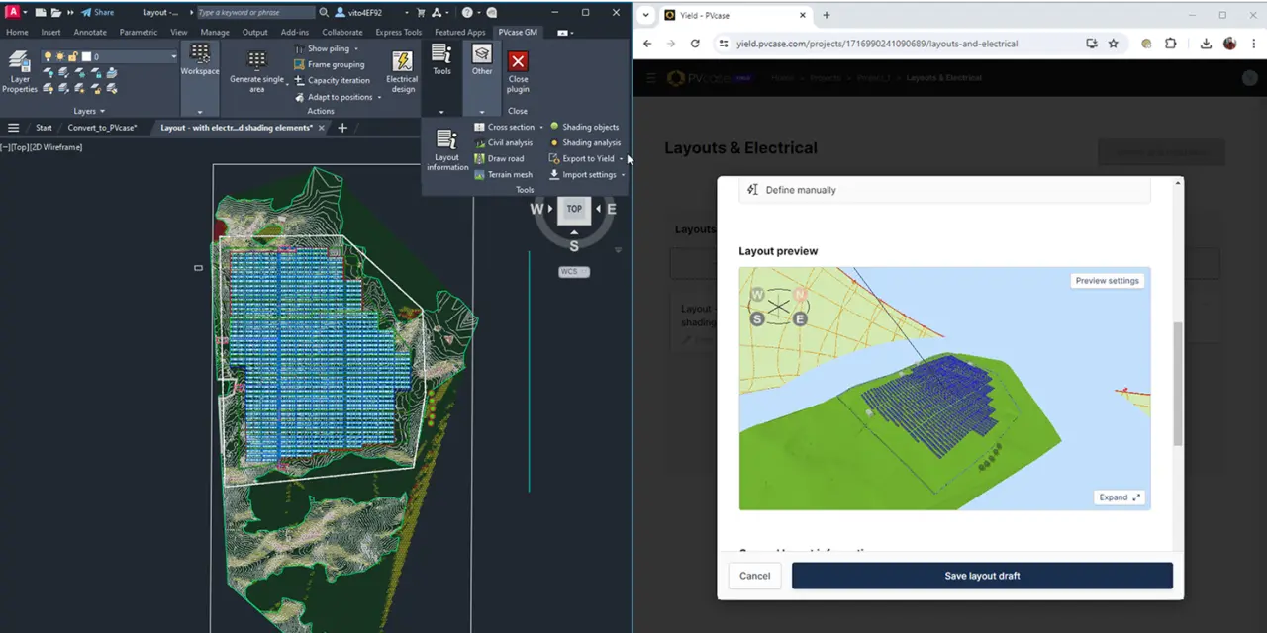Click the Share button in AutoCAD
1267x633 pixels.
point(96,13)
